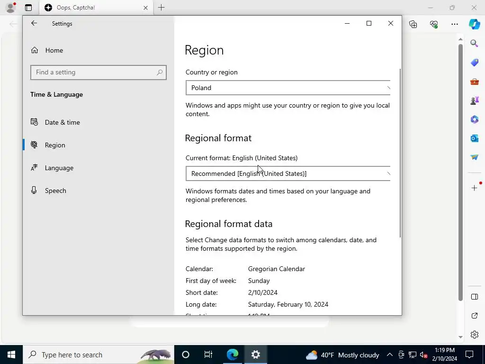Show hidden system tray icons chevron

390,355
